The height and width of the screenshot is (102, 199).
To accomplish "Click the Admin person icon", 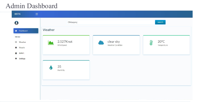I will pyautogui.click(x=16, y=53).
